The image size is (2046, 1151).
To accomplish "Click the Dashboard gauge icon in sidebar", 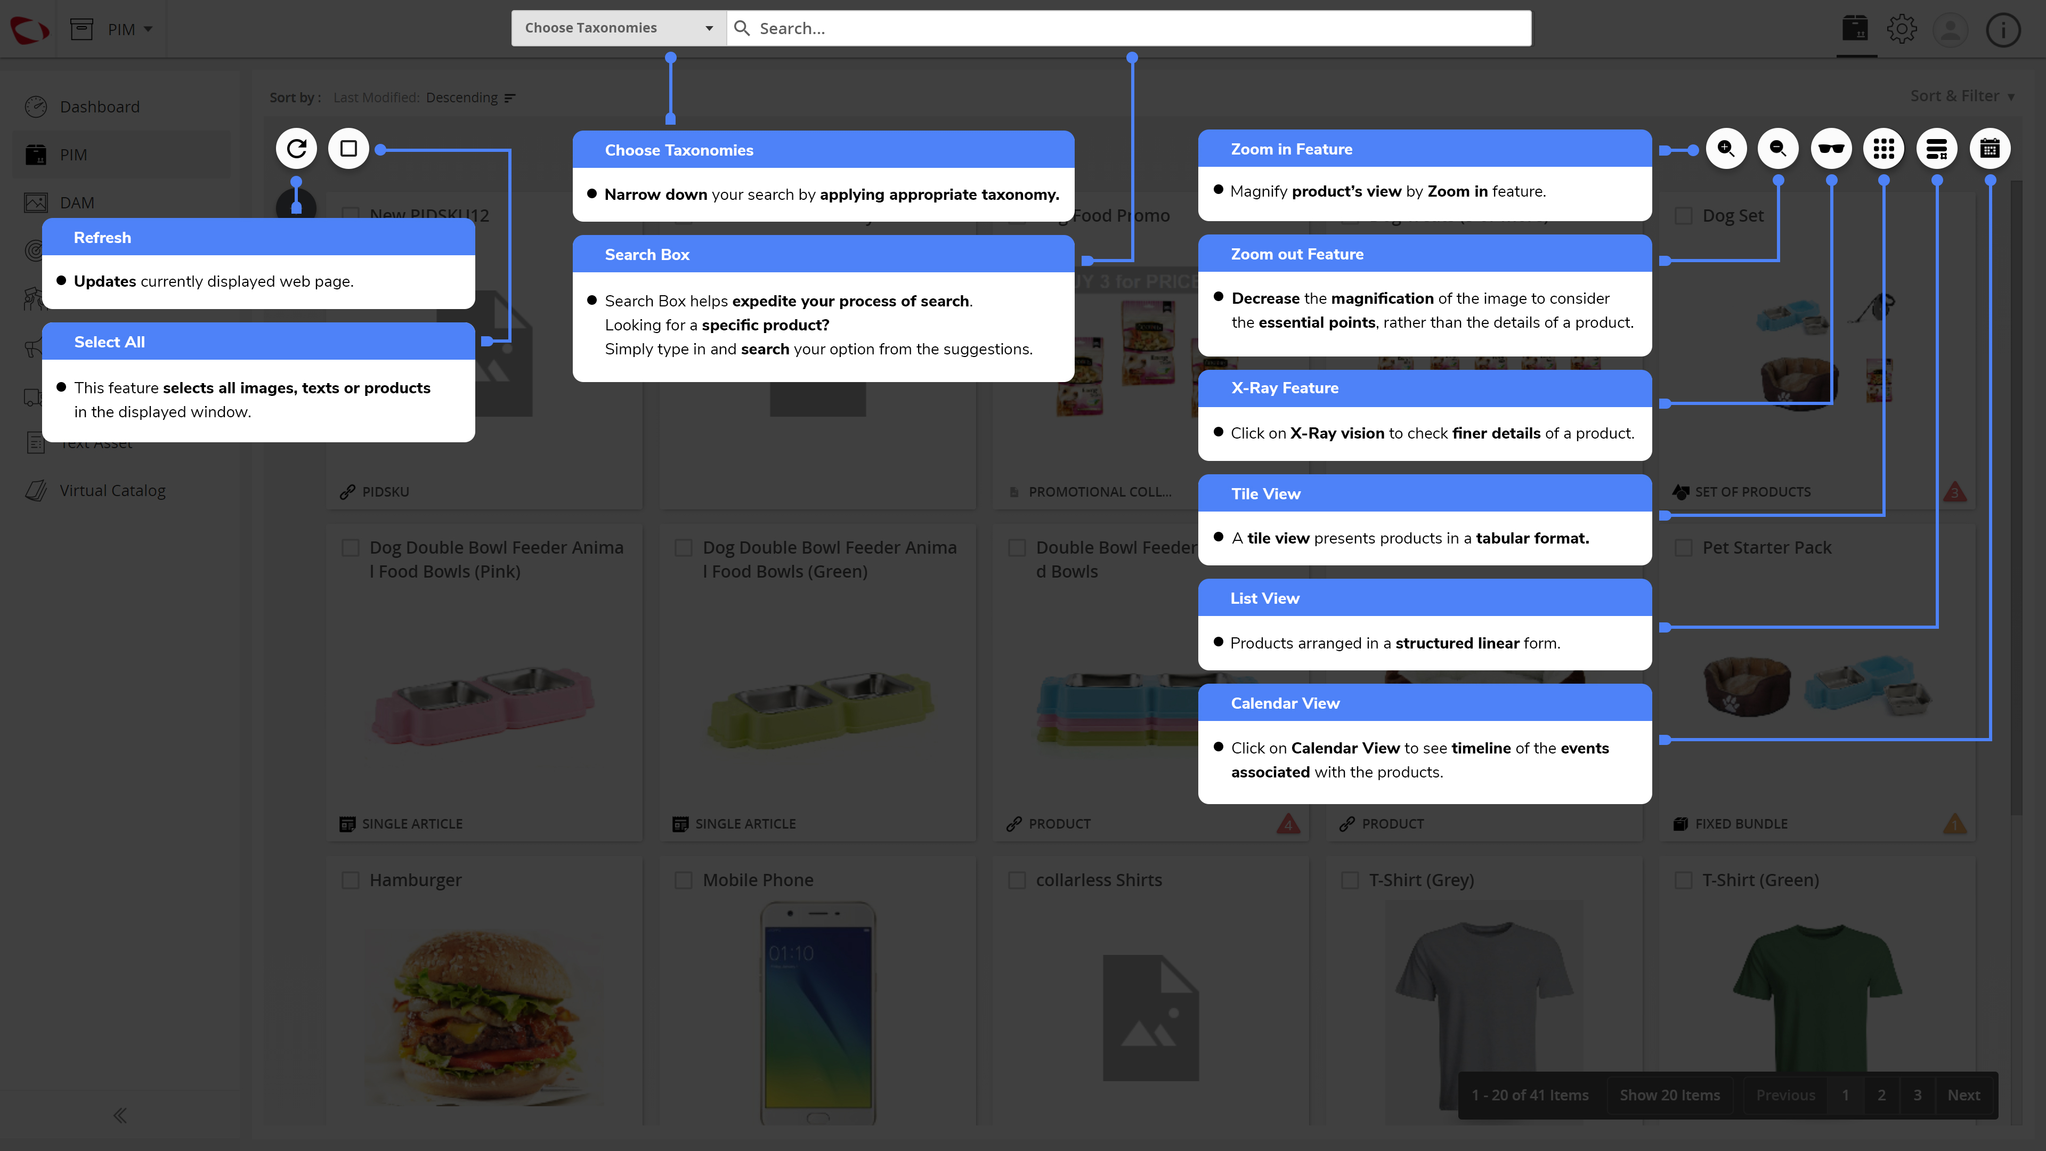I will [36, 107].
